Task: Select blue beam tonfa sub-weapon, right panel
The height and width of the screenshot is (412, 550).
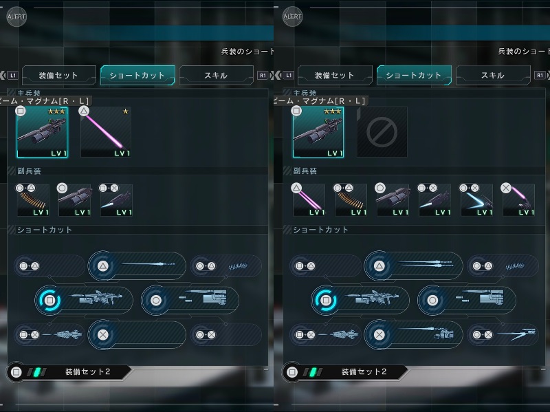Action: (x=476, y=200)
